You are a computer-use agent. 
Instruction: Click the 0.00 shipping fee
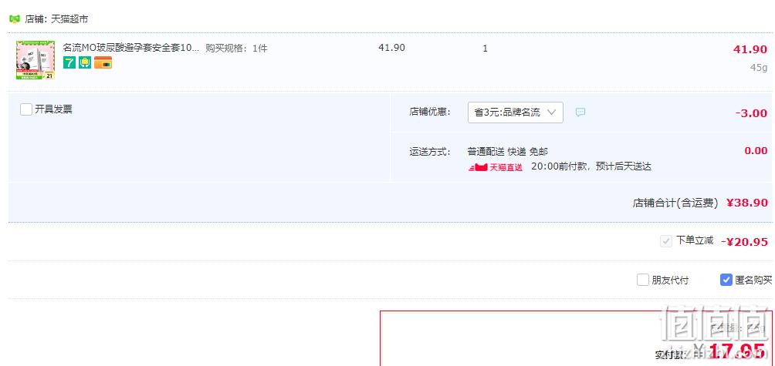(756, 151)
